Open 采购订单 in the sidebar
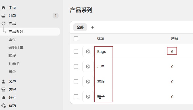Screen dimensions: 193x110 [16, 47]
